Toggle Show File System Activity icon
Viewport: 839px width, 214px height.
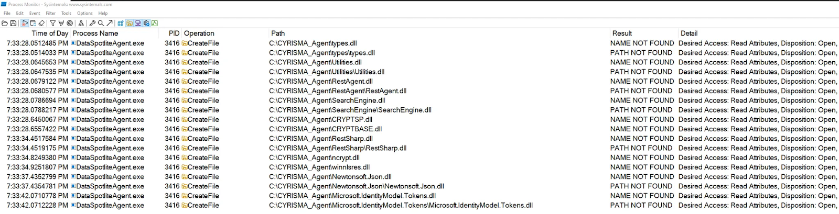coord(129,23)
